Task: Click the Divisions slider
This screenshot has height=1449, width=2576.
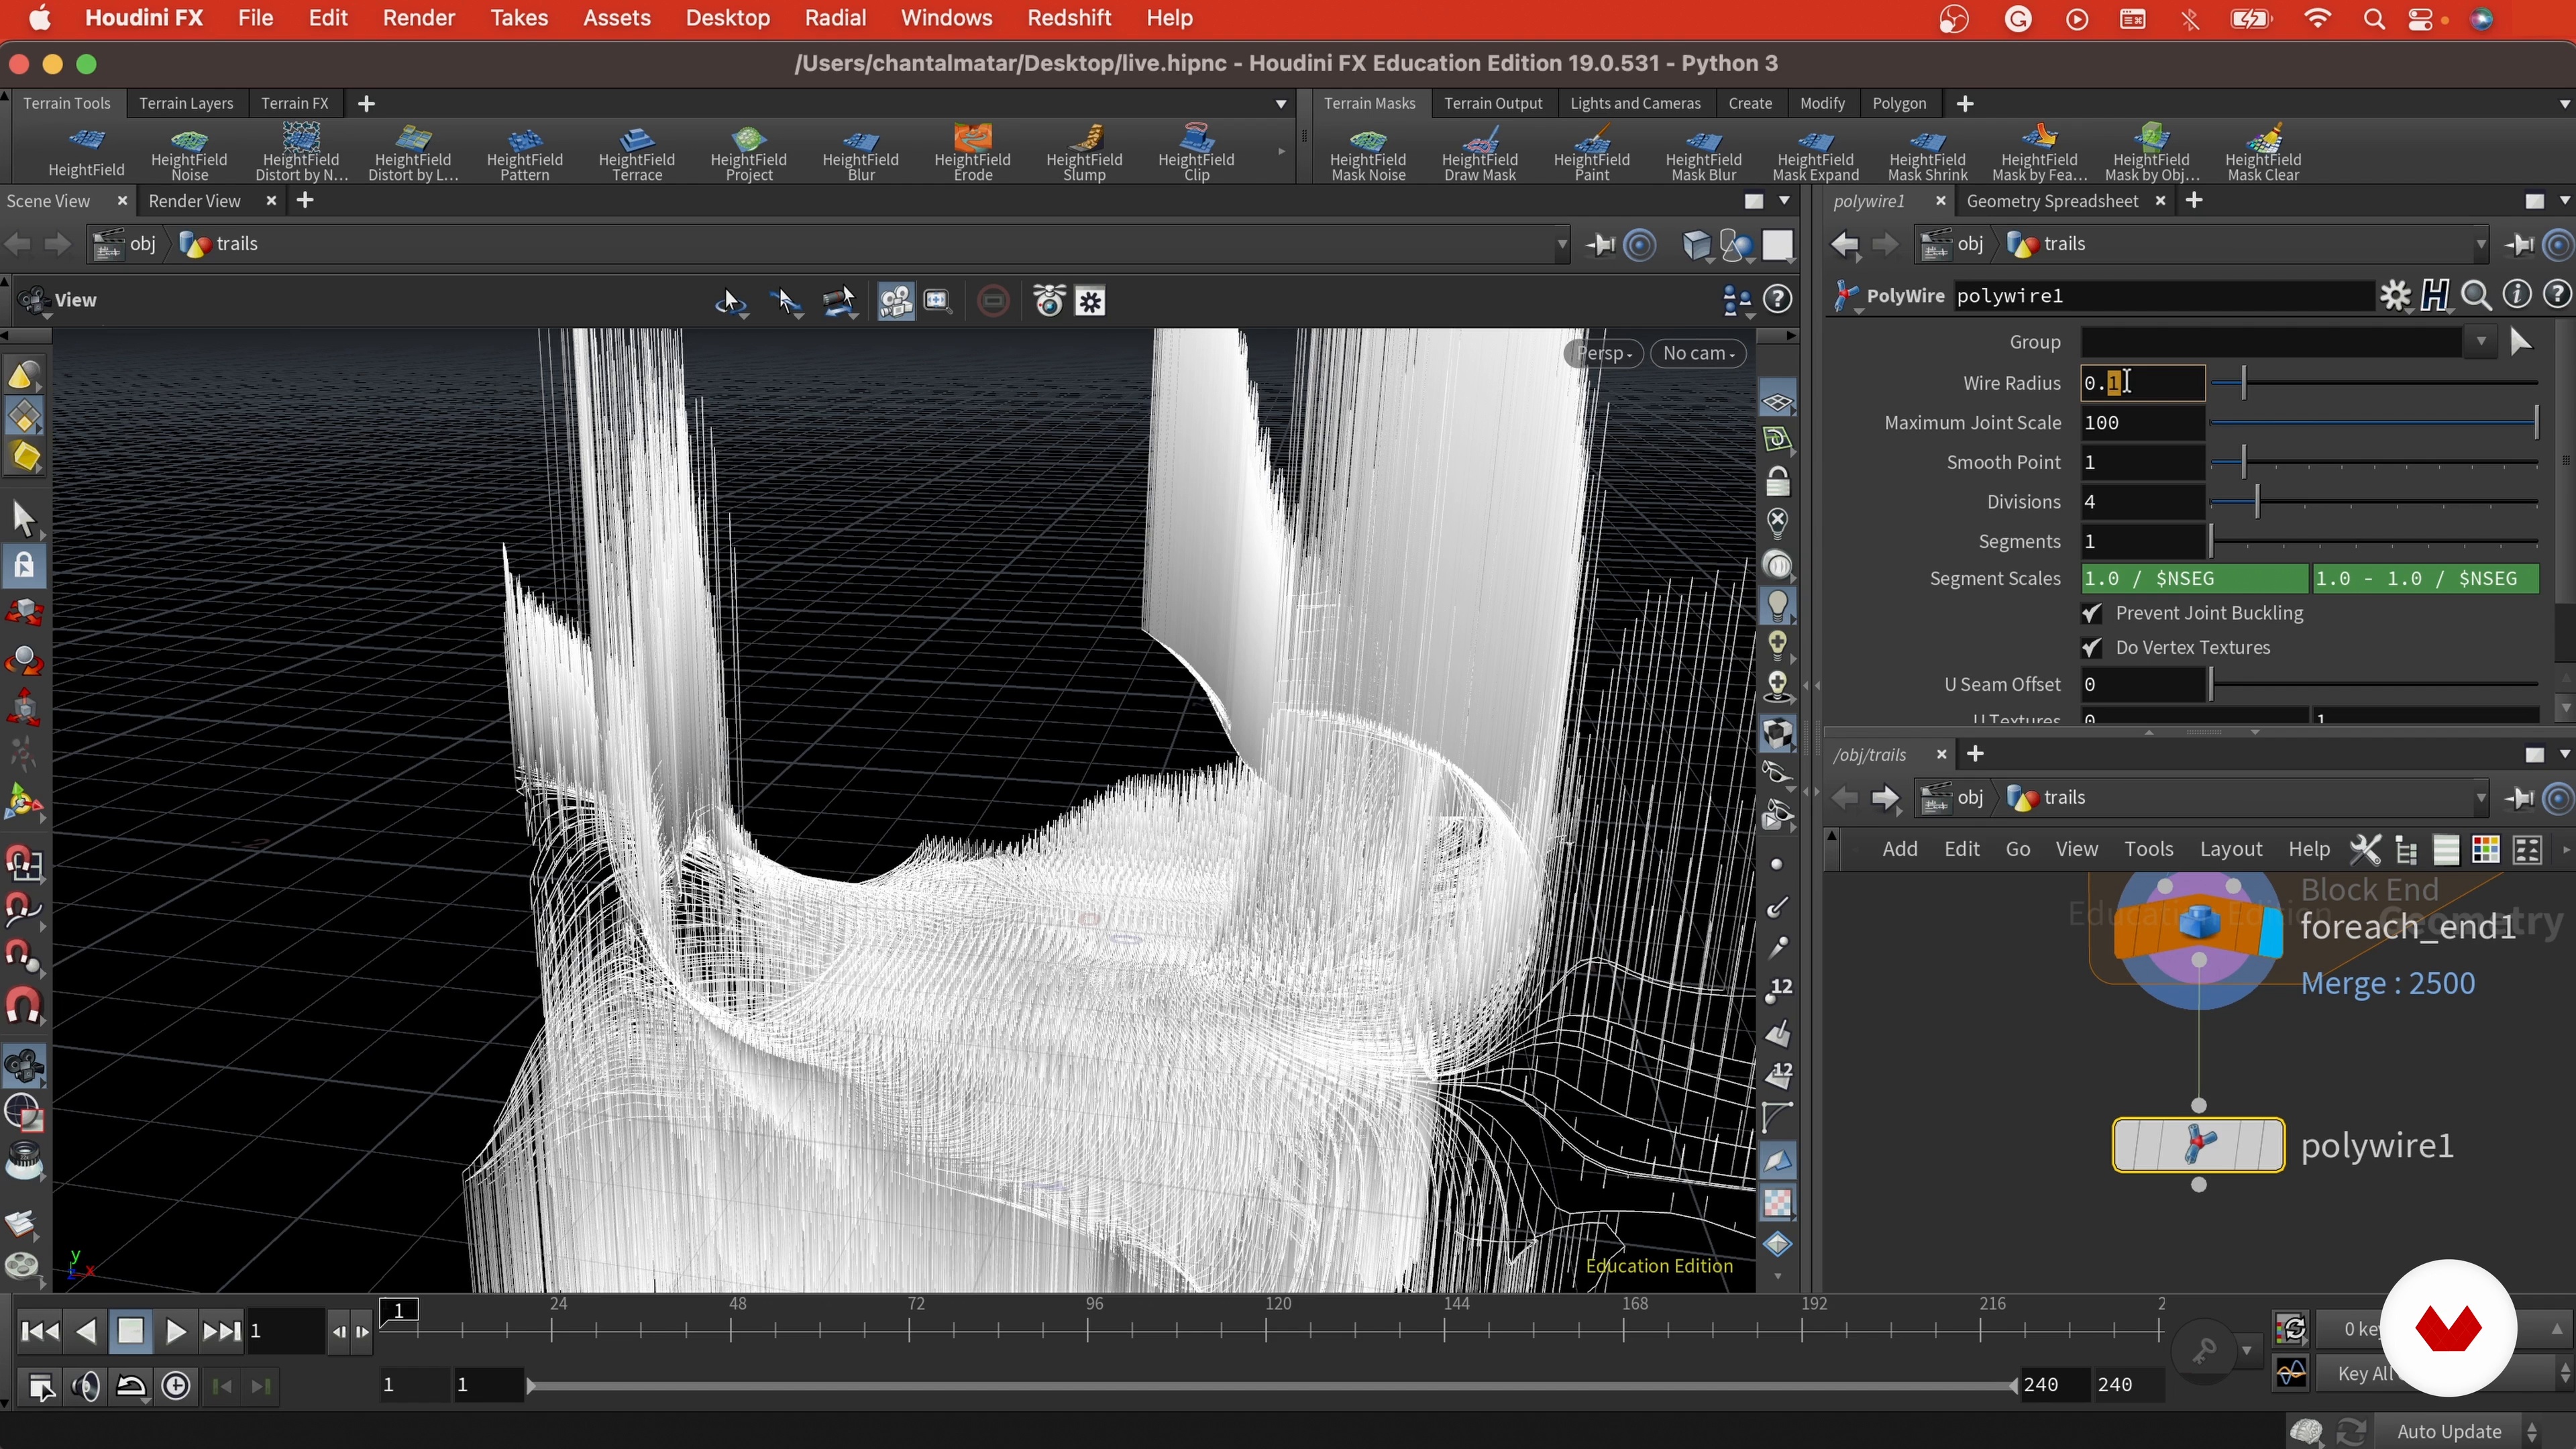Action: pos(2374,502)
